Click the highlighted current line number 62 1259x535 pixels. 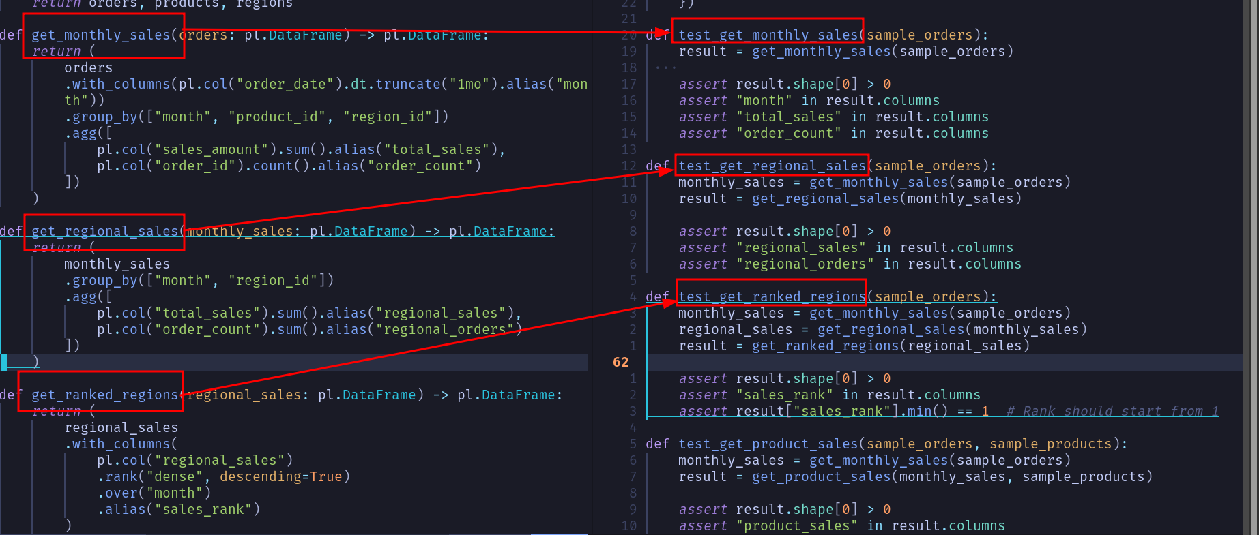click(620, 363)
